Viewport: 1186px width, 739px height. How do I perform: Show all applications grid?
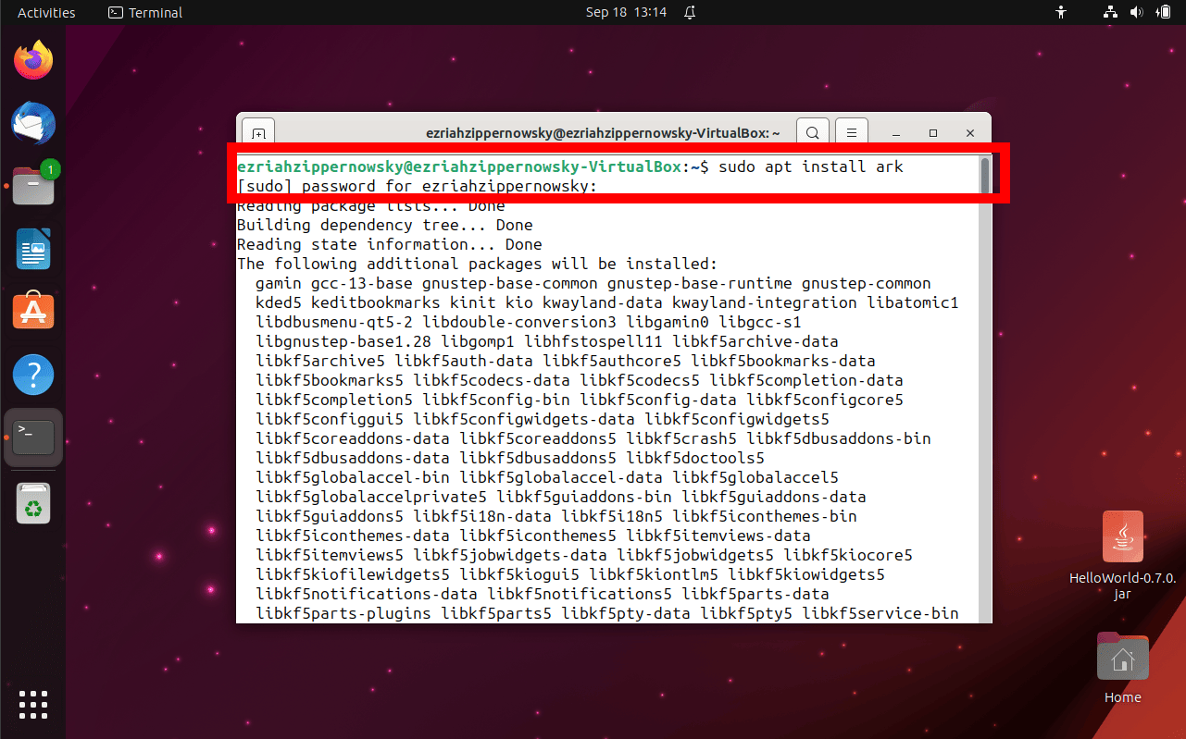(x=32, y=705)
